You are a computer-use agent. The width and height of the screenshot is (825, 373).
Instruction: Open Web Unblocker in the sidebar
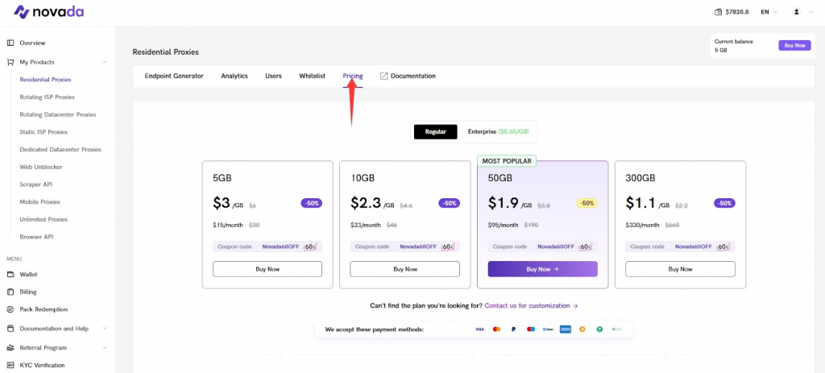tap(41, 167)
